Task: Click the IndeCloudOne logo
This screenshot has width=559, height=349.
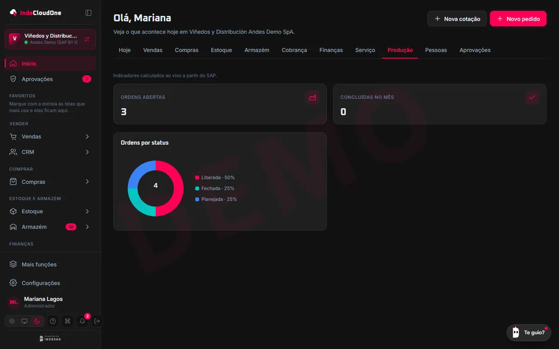Action: click(x=35, y=13)
